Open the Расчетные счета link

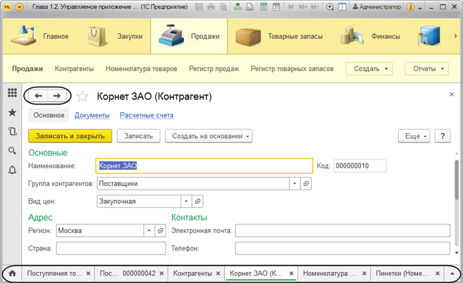146,115
